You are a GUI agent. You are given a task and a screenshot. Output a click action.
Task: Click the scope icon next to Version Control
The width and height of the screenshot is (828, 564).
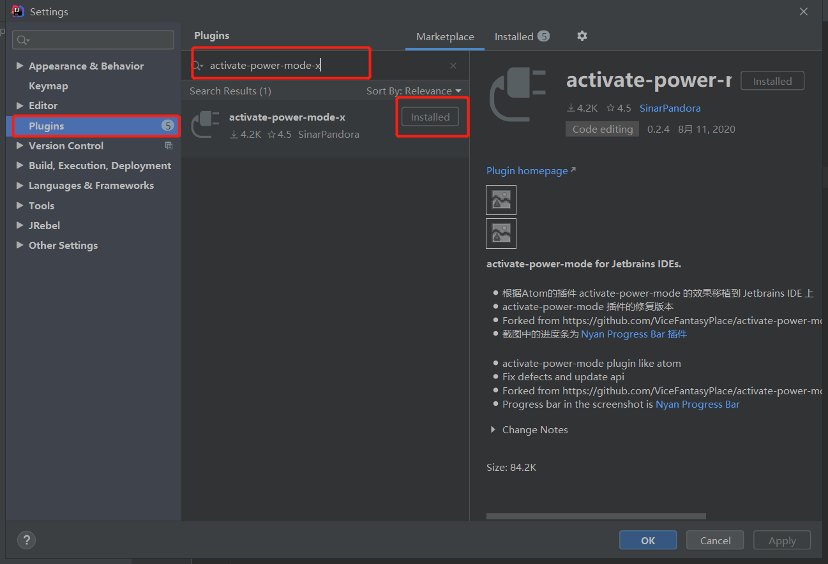coord(169,145)
